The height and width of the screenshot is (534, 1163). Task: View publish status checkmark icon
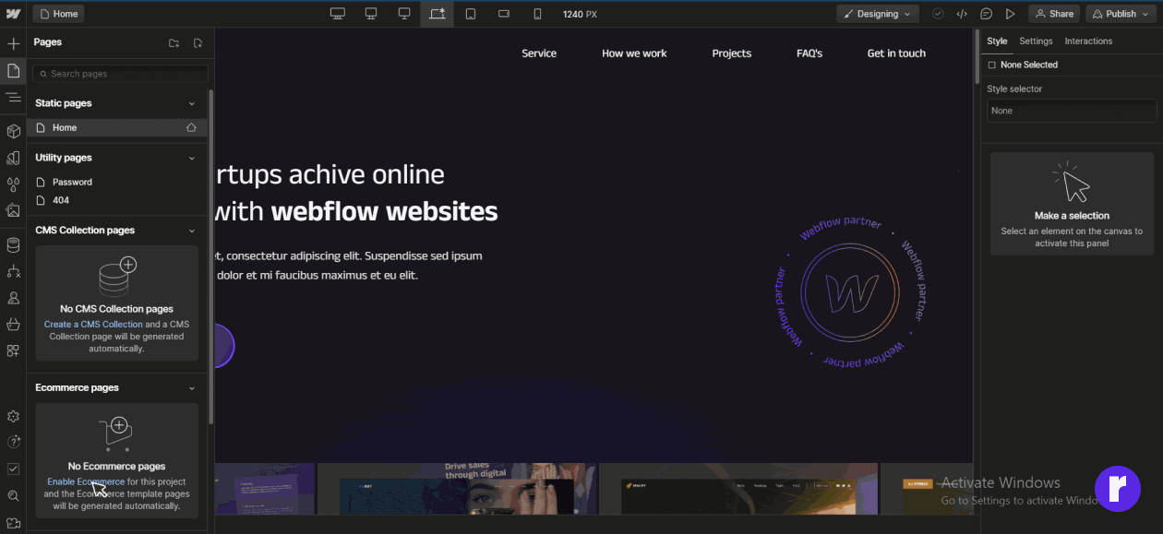tap(938, 14)
